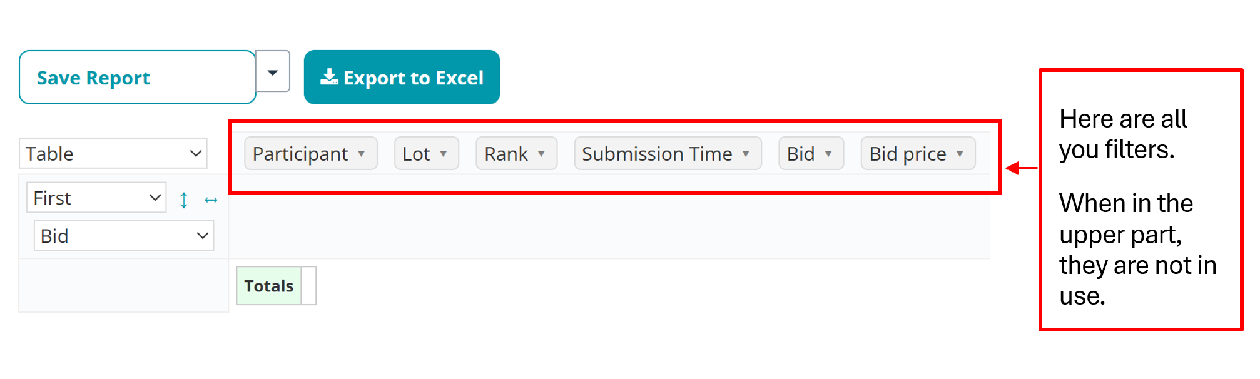
Task: Click the horizontal sort arrow icon
Action: [x=211, y=200]
